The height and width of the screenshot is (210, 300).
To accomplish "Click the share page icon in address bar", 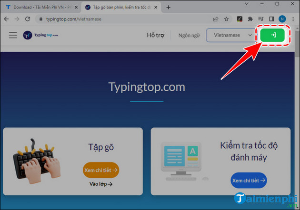I will click(216, 19).
